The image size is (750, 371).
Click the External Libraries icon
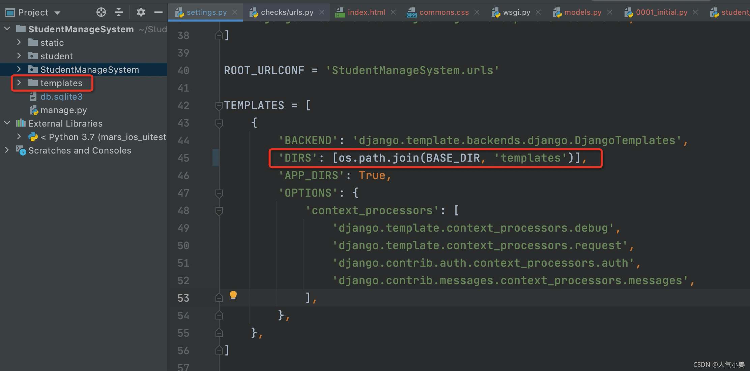[21, 123]
